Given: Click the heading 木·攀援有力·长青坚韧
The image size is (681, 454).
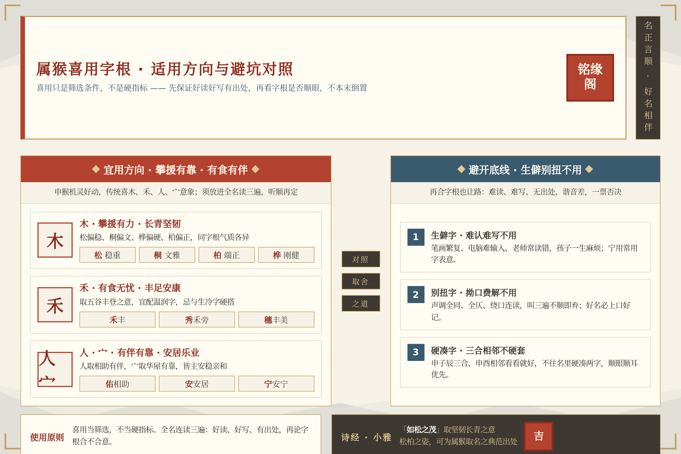Looking at the screenshot, I should [x=130, y=224].
